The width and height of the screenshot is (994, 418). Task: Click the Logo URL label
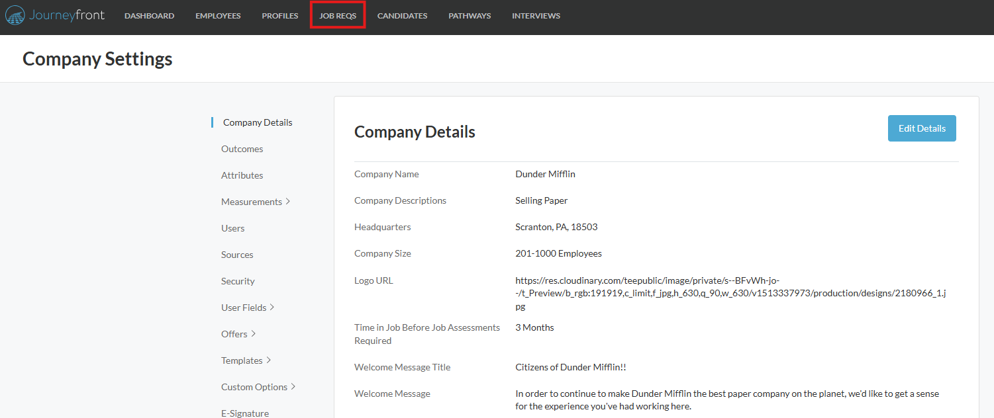pos(373,280)
